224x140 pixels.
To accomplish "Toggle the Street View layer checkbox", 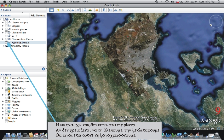I will tap(6, 91).
